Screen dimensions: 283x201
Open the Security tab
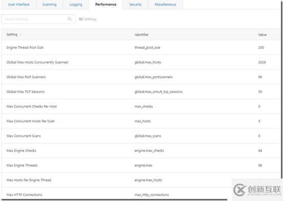[135, 5]
